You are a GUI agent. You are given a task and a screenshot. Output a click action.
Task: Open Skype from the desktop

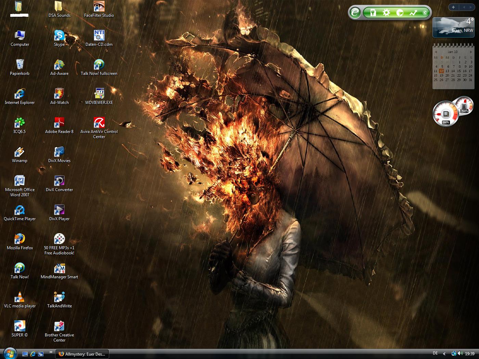[x=59, y=38]
